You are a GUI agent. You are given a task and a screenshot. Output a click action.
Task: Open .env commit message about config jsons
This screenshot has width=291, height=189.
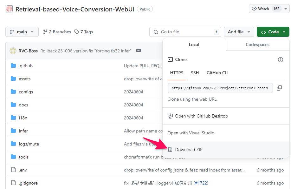tap(184, 170)
